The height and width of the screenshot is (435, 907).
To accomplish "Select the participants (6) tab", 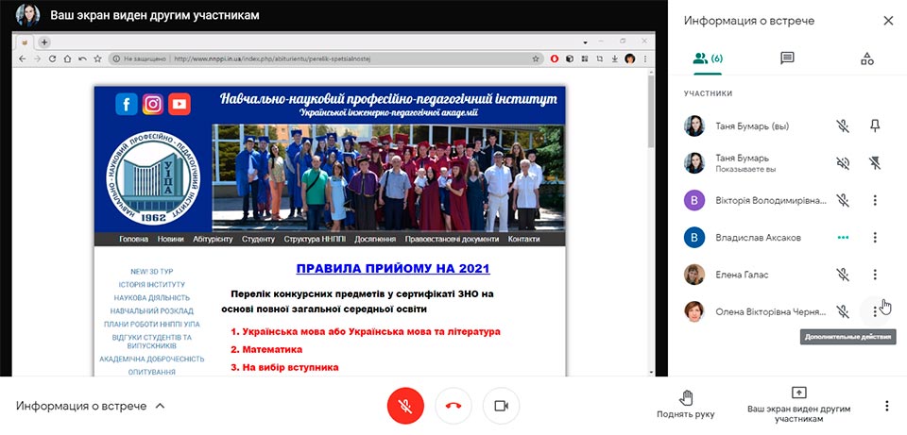I will pyautogui.click(x=708, y=59).
